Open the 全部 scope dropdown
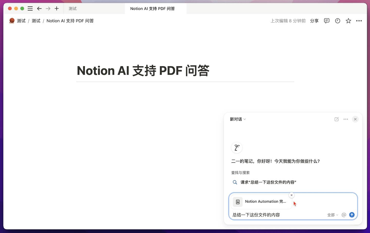The height and width of the screenshot is (233, 370). (x=333, y=215)
